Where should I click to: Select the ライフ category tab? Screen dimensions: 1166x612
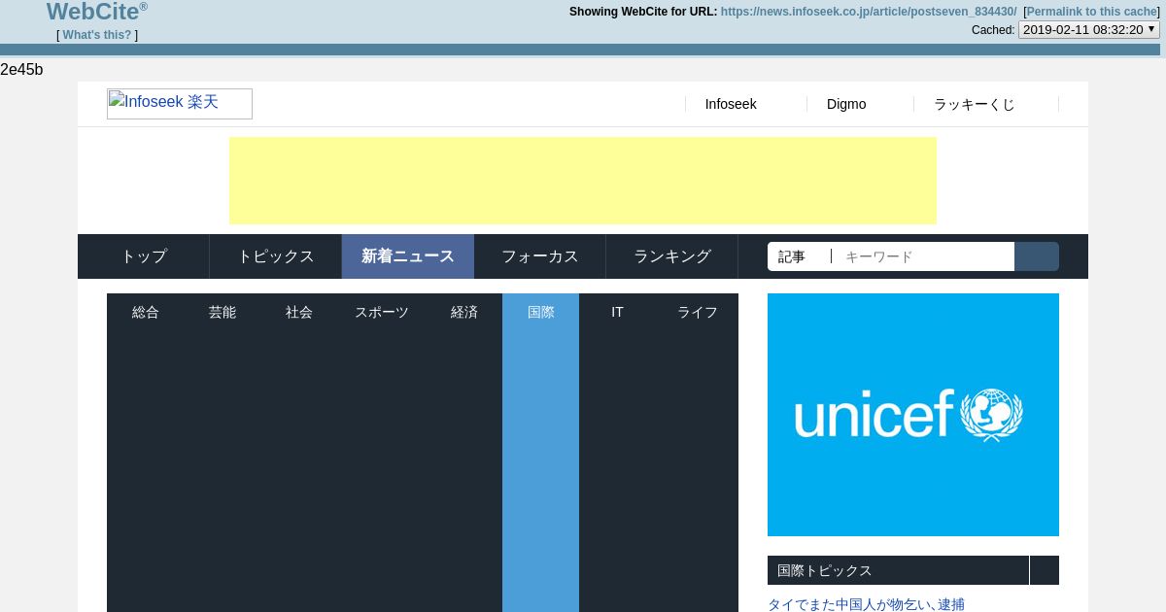[x=698, y=312]
